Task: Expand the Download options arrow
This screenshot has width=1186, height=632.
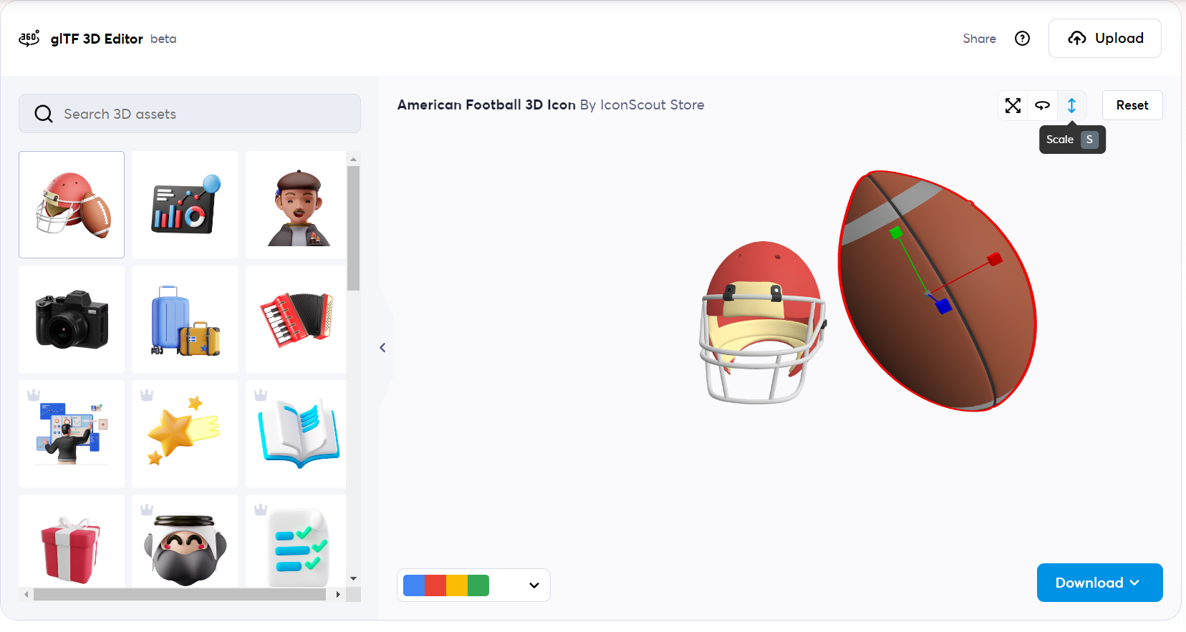Action: (1134, 583)
